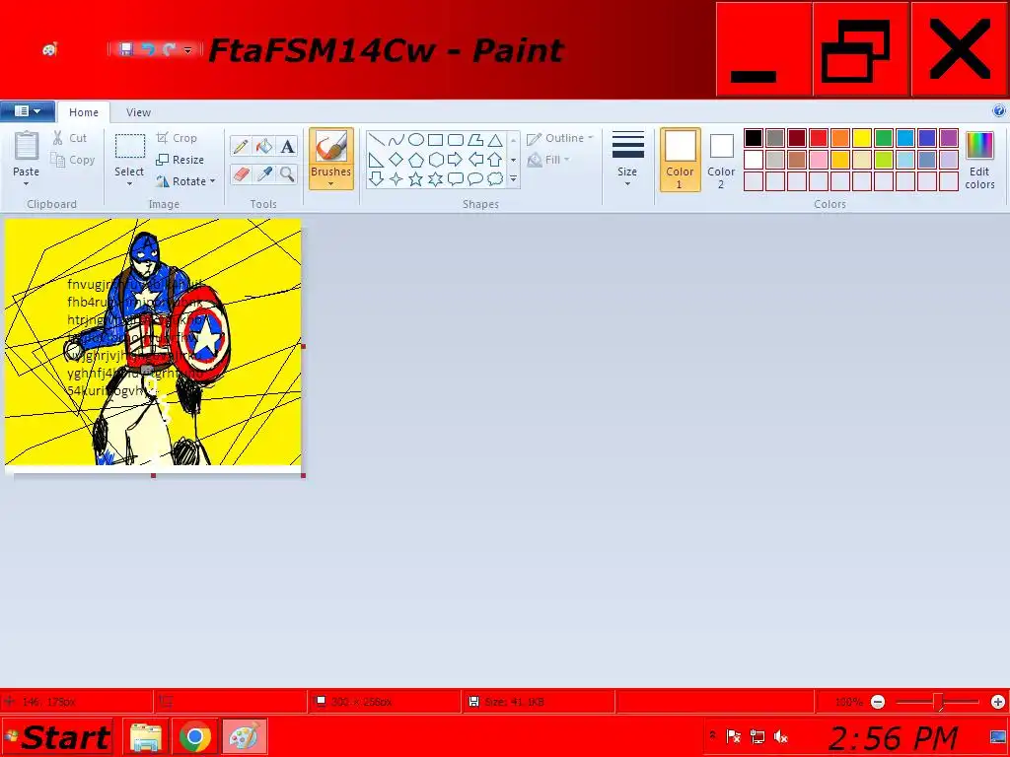Click the Copy button

tap(73, 160)
